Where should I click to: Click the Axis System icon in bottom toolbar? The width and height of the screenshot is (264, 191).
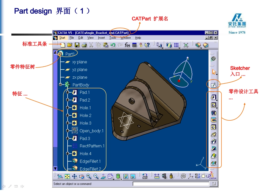coord(190,176)
